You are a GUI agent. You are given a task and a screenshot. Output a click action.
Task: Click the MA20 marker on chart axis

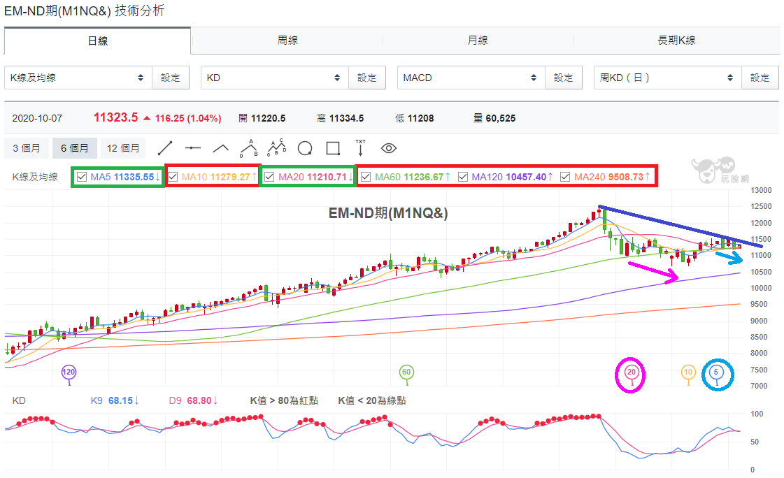(631, 372)
